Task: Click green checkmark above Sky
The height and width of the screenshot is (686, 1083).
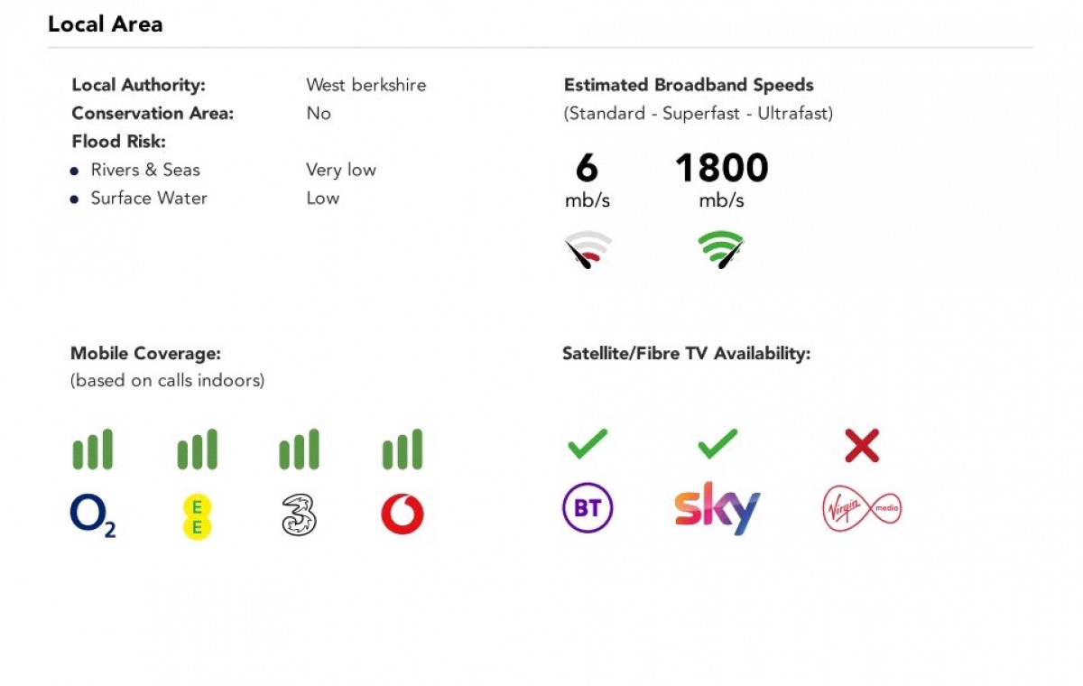Action: coord(717,444)
